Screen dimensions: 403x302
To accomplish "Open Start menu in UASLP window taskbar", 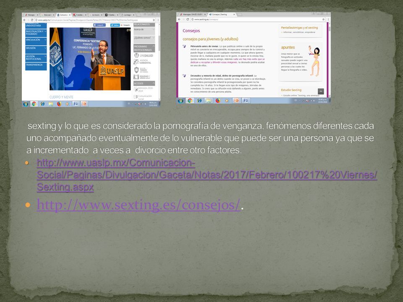I will pyautogui.click(x=26, y=104).
